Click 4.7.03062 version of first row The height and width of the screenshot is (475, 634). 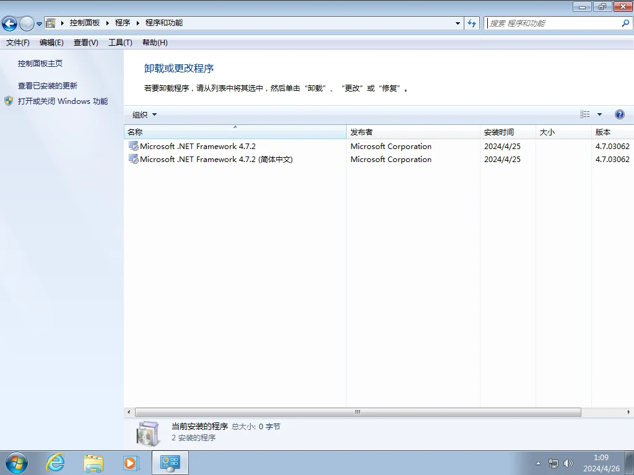tap(612, 146)
